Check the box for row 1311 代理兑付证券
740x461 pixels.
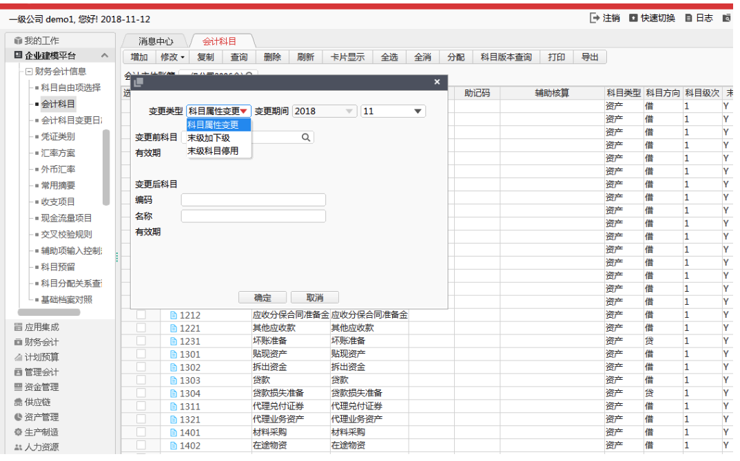[x=141, y=407]
